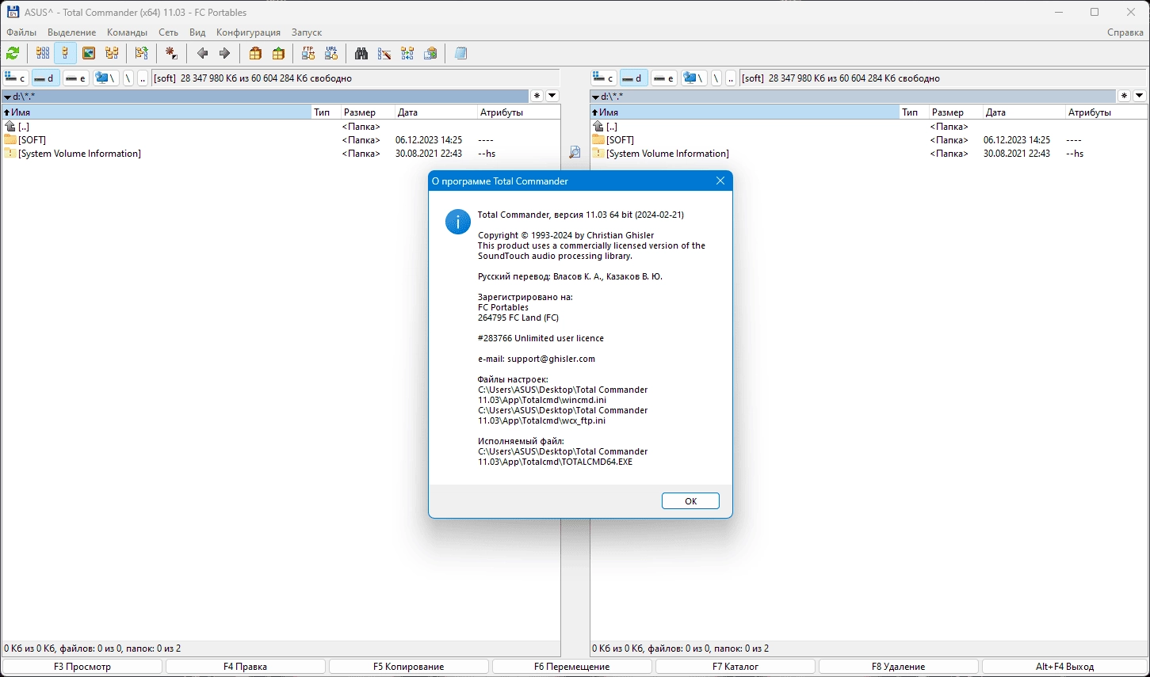The height and width of the screenshot is (677, 1150).
Task: Click OK in the About dialog
Action: coord(690,501)
